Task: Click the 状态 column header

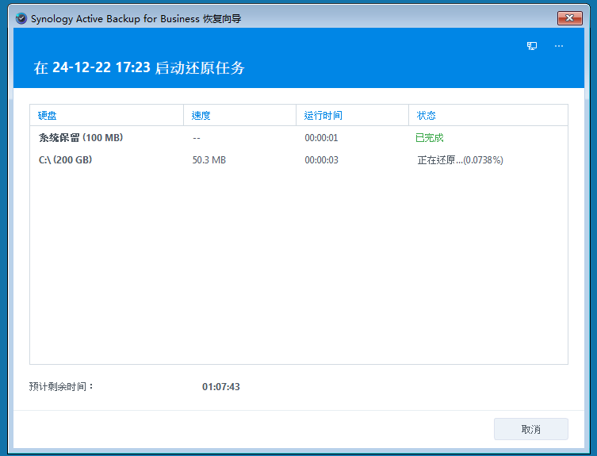Action: 427,116
